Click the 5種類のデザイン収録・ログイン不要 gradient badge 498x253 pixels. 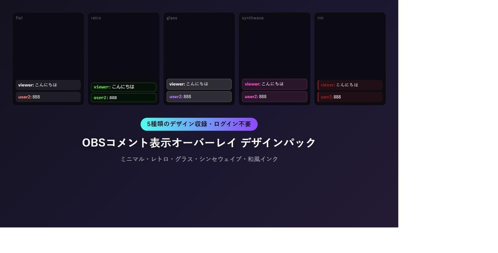(x=199, y=124)
